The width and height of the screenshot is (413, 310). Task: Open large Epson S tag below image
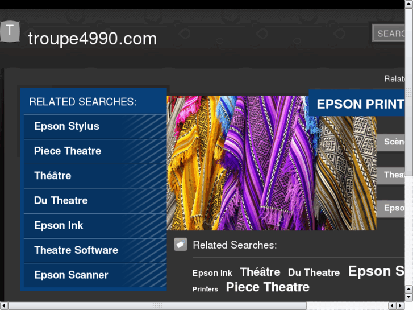[x=377, y=271]
